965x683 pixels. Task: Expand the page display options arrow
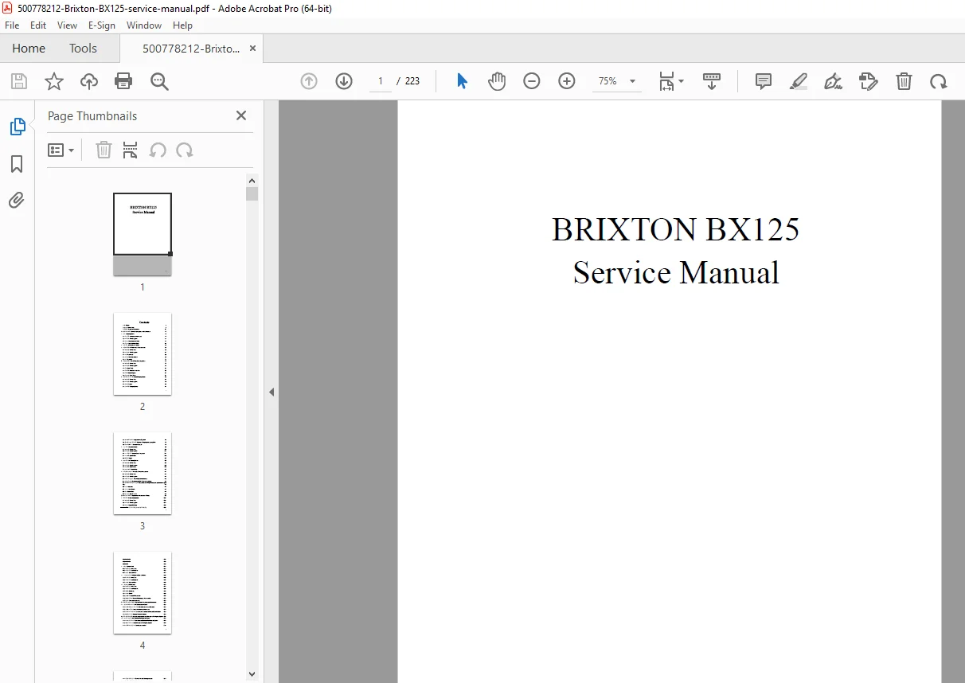[681, 81]
